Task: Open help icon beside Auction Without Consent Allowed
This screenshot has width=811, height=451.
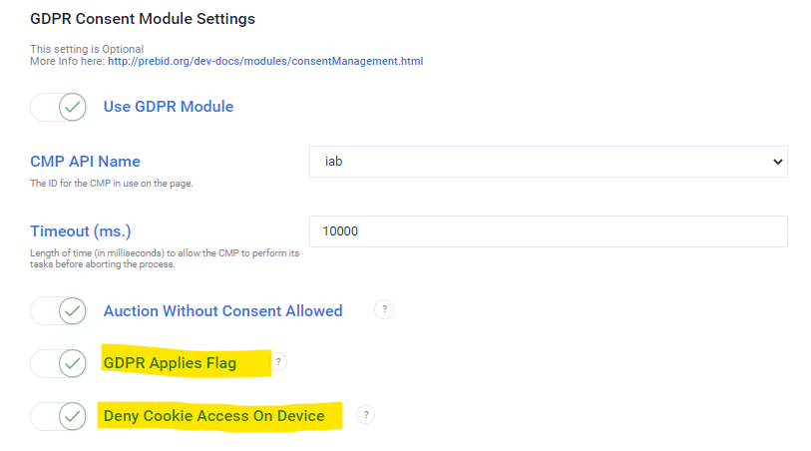Action: (x=384, y=310)
